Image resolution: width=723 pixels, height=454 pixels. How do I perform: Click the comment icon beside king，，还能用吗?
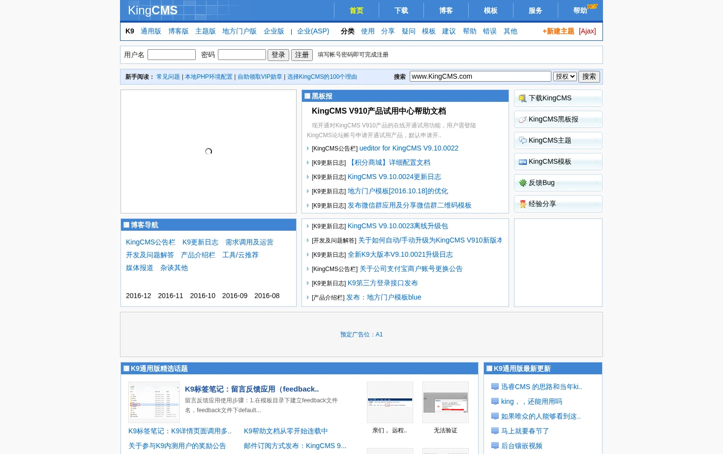(x=495, y=402)
